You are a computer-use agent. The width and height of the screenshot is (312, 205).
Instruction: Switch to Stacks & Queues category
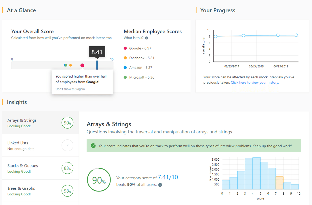(23, 166)
